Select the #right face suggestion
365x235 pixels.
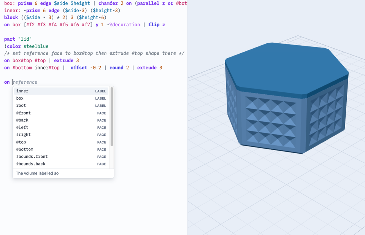[x=61, y=135]
